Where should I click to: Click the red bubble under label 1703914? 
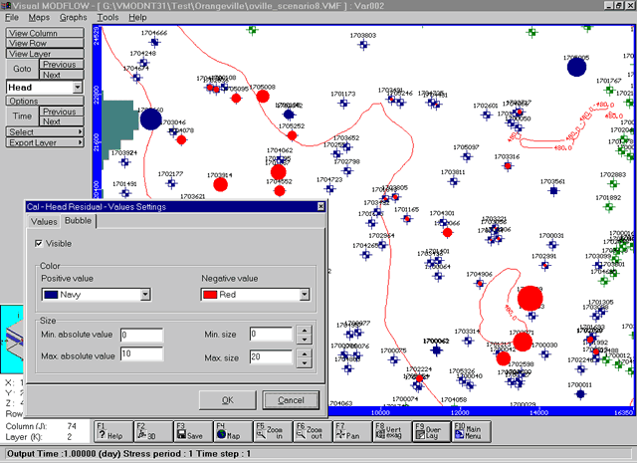click(221, 184)
